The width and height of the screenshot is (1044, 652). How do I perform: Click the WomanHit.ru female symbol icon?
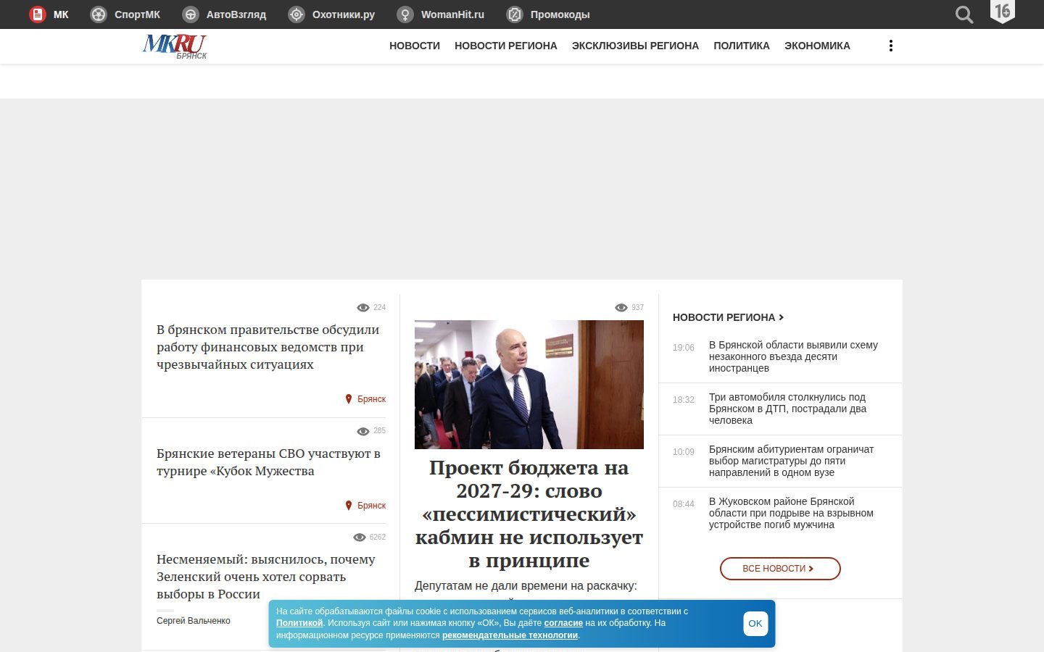pyautogui.click(x=405, y=14)
